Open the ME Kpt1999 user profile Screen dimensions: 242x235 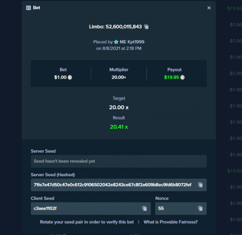pos(132,42)
